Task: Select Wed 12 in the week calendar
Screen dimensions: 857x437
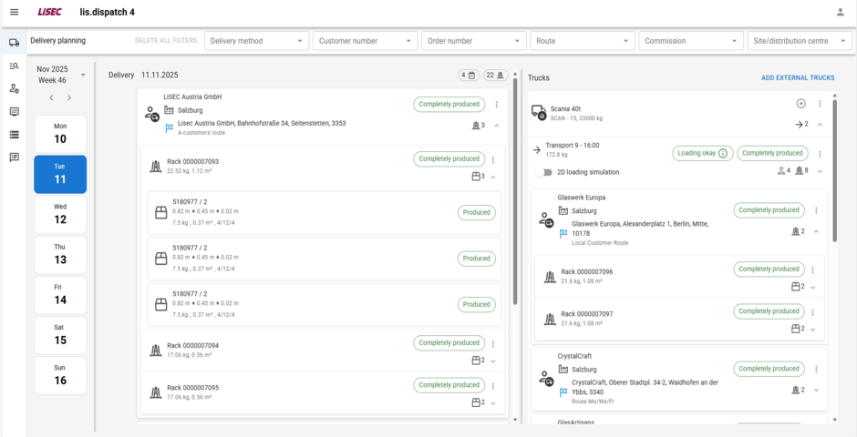Action: [60, 213]
